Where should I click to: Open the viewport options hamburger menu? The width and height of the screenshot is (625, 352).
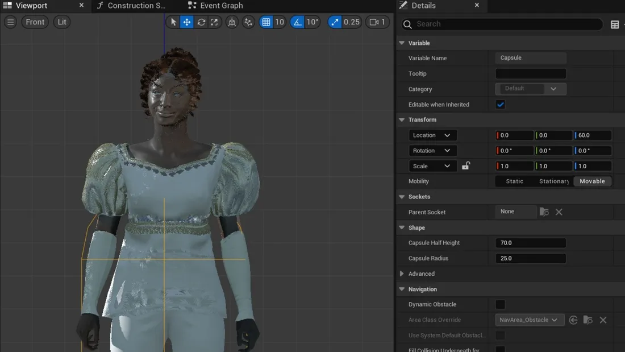(10, 22)
